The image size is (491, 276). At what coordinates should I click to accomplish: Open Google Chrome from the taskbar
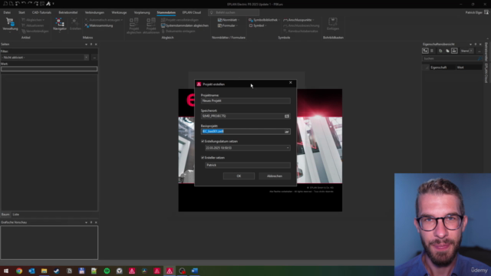(19, 271)
